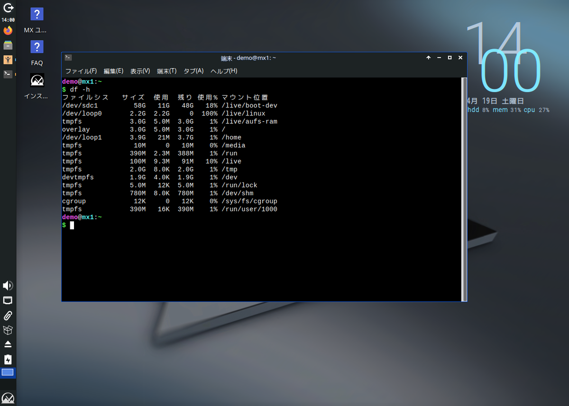Open the FAQ desktop shortcut
The image size is (569, 406).
[x=37, y=47]
